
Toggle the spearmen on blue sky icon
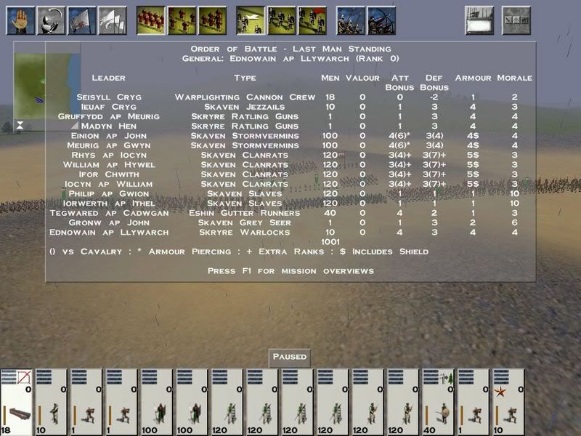(x=351, y=21)
